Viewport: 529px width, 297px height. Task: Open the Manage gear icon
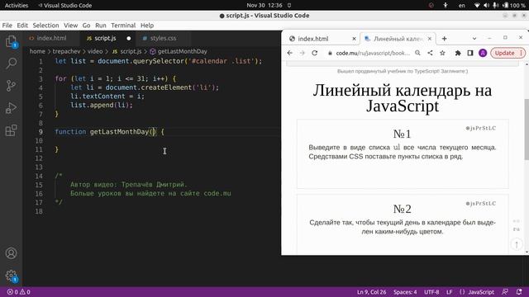point(11,276)
